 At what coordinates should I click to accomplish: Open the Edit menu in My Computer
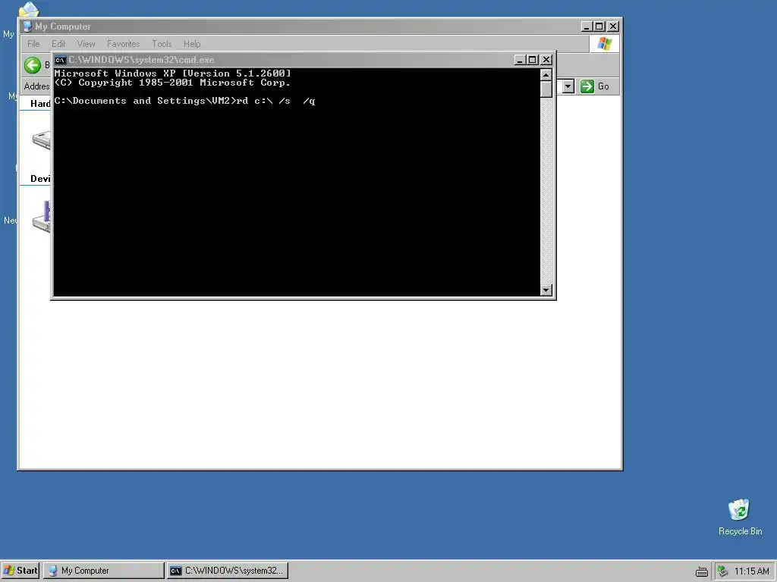pyautogui.click(x=58, y=43)
